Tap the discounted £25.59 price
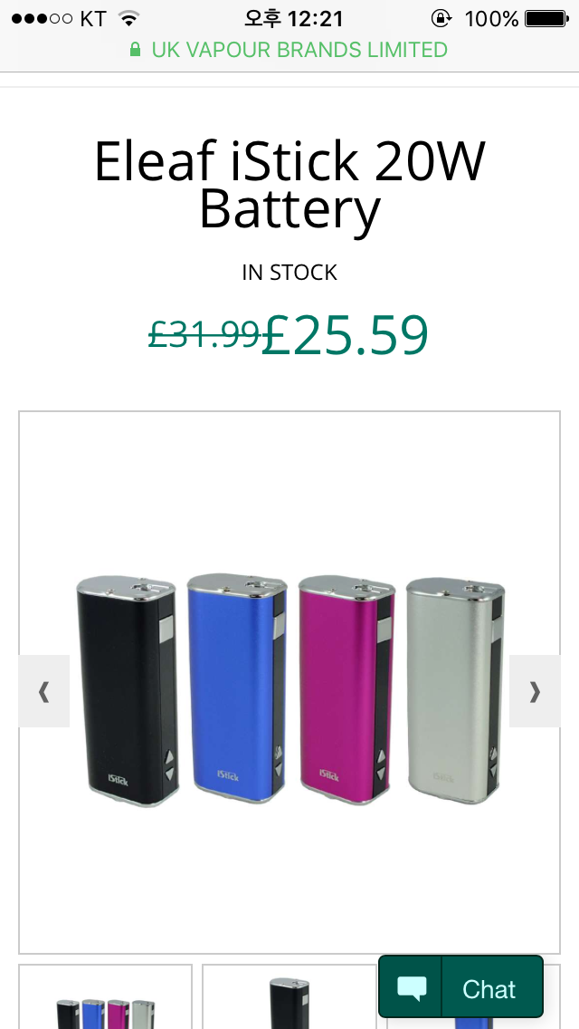 pyautogui.click(x=345, y=334)
